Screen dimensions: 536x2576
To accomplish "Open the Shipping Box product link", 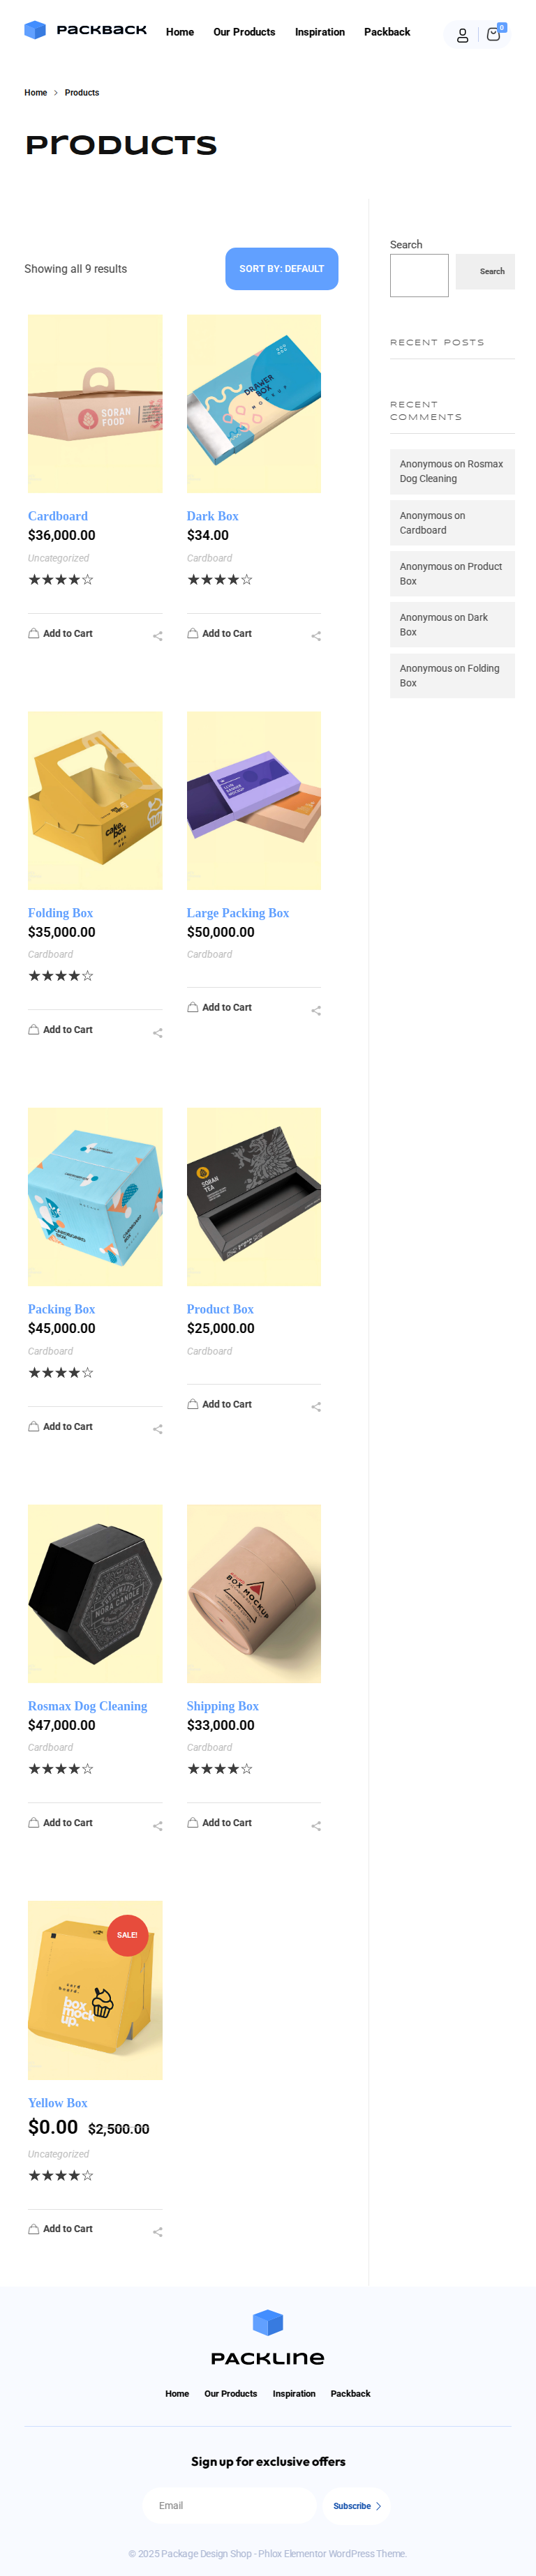I will (x=222, y=1705).
